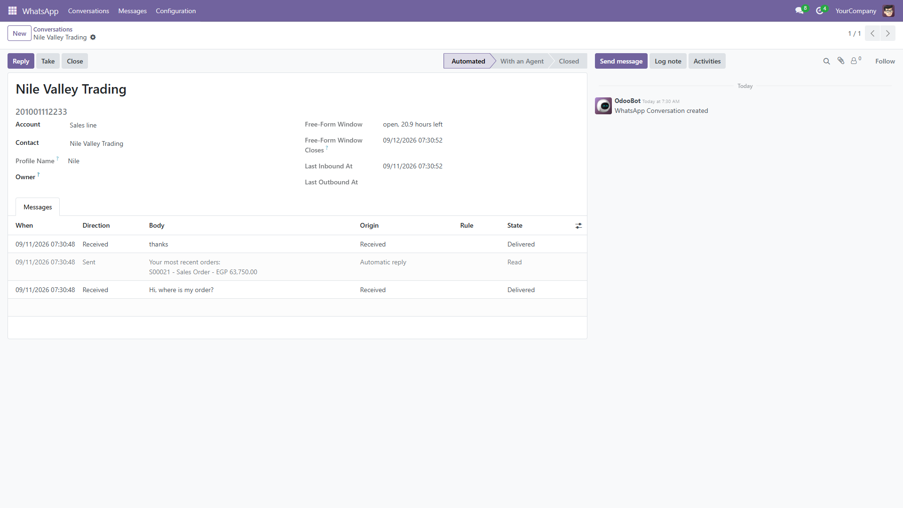The width and height of the screenshot is (903, 508).
Task: Click the Take button
Action: tap(48, 61)
